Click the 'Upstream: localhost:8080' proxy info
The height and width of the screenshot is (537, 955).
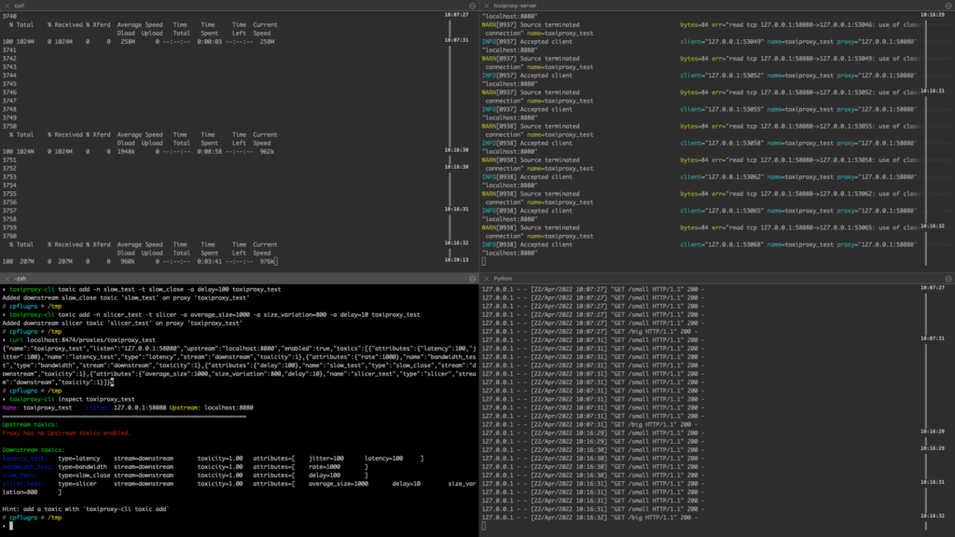click(212, 408)
